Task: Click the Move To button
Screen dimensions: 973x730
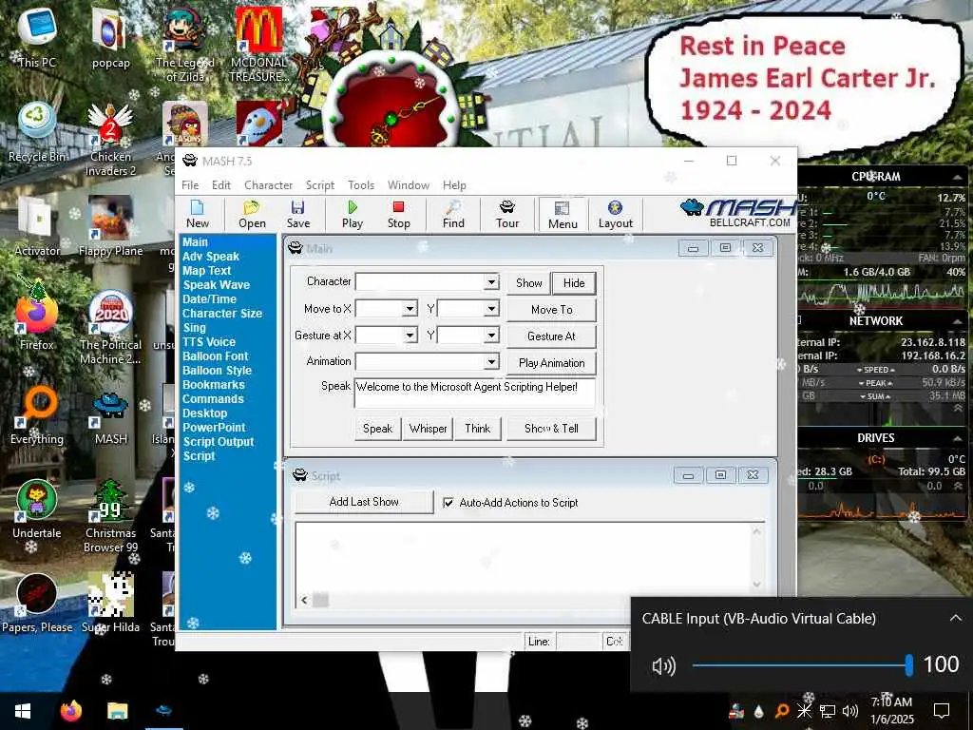Action: pos(552,310)
